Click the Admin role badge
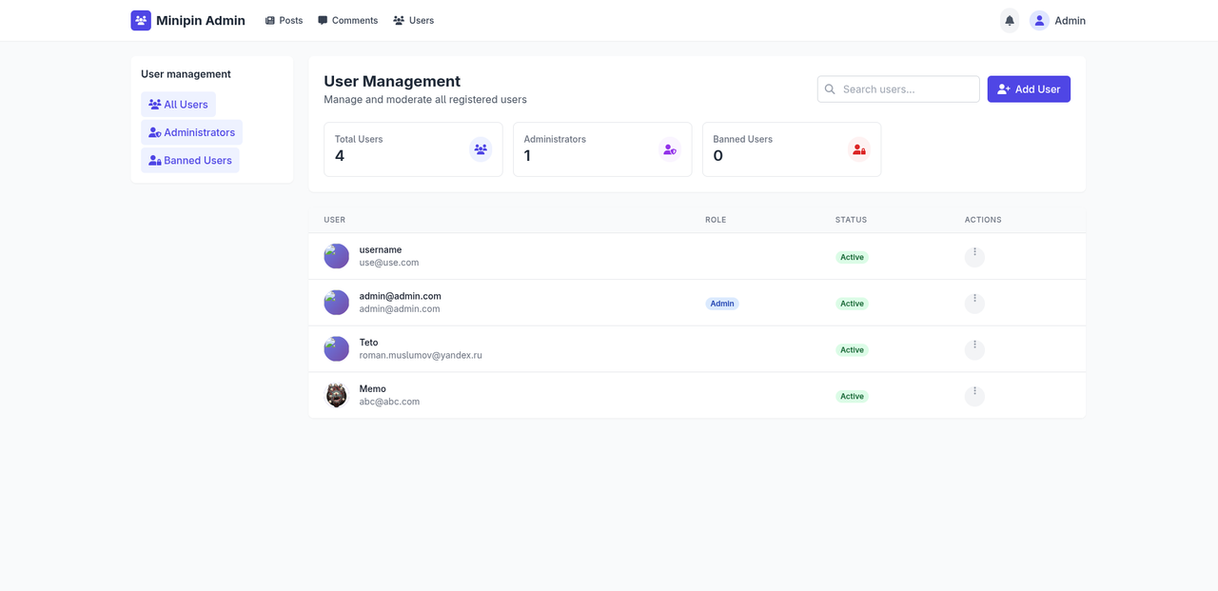The height and width of the screenshot is (591, 1218). click(722, 304)
